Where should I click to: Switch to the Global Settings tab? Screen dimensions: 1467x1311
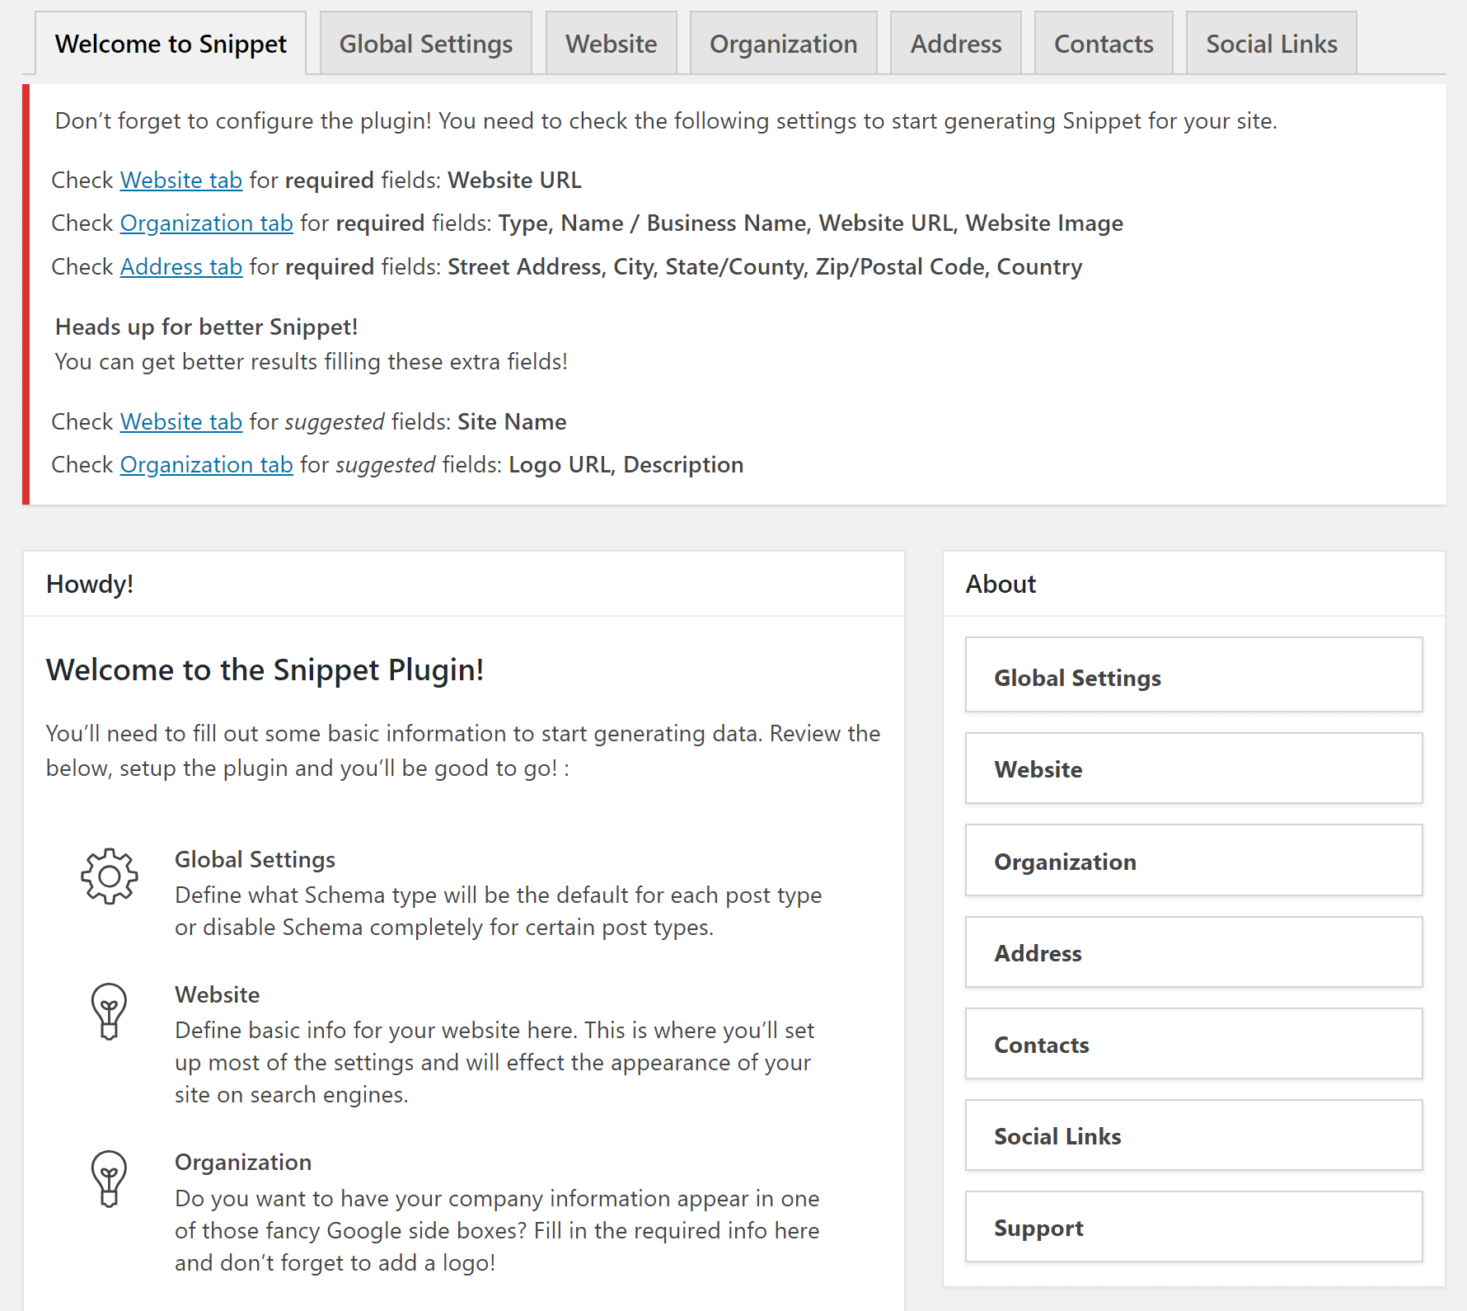[425, 43]
